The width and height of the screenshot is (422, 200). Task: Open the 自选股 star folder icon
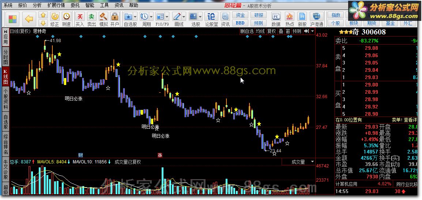tap(128, 16)
